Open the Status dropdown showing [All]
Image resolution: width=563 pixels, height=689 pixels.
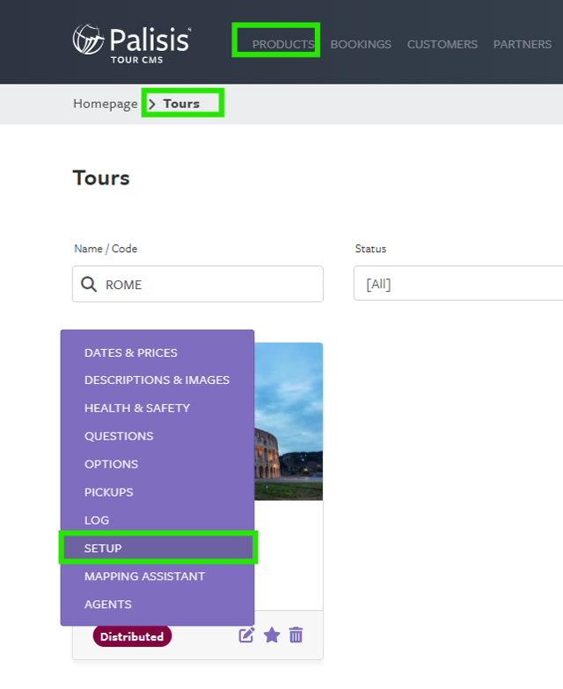pyautogui.click(x=458, y=283)
